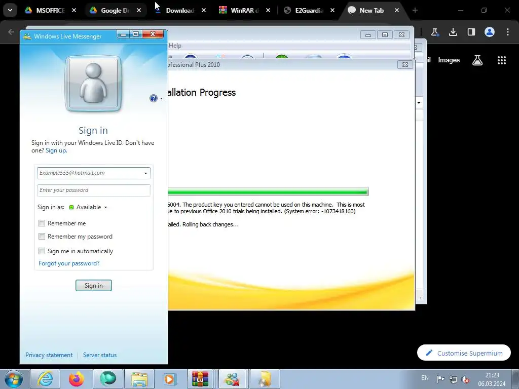Viewport: 519px width, 389px height.
Task: Close the WinRAR tab
Action: click(268, 10)
